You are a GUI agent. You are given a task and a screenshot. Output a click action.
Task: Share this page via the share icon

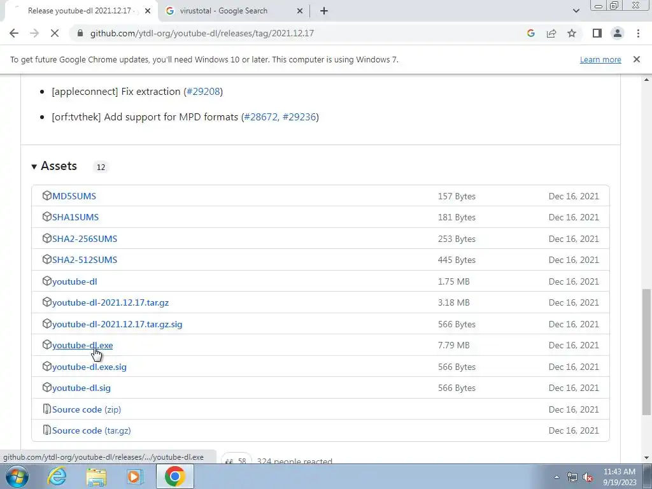(551, 33)
